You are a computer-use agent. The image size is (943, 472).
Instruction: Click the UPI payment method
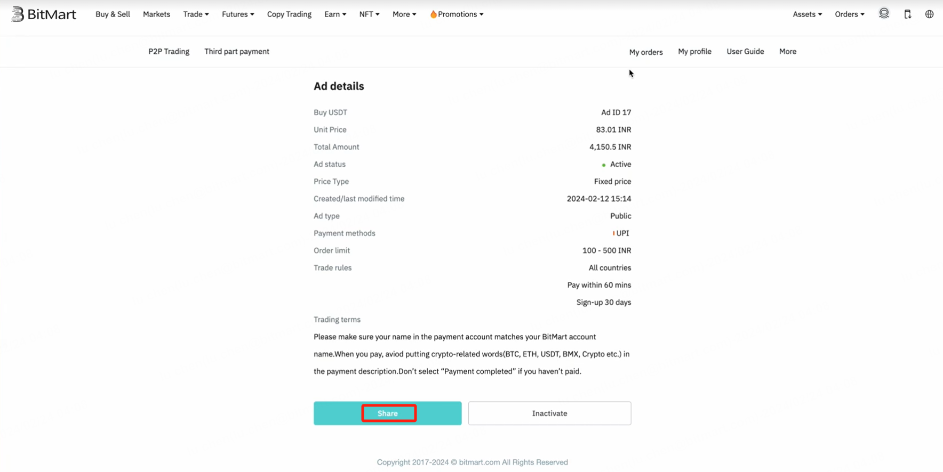click(x=621, y=233)
